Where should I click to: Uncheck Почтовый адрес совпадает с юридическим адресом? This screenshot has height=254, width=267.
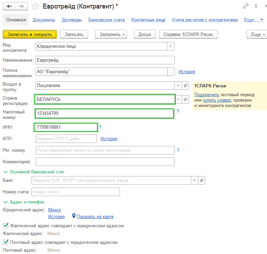[x=6, y=242]
